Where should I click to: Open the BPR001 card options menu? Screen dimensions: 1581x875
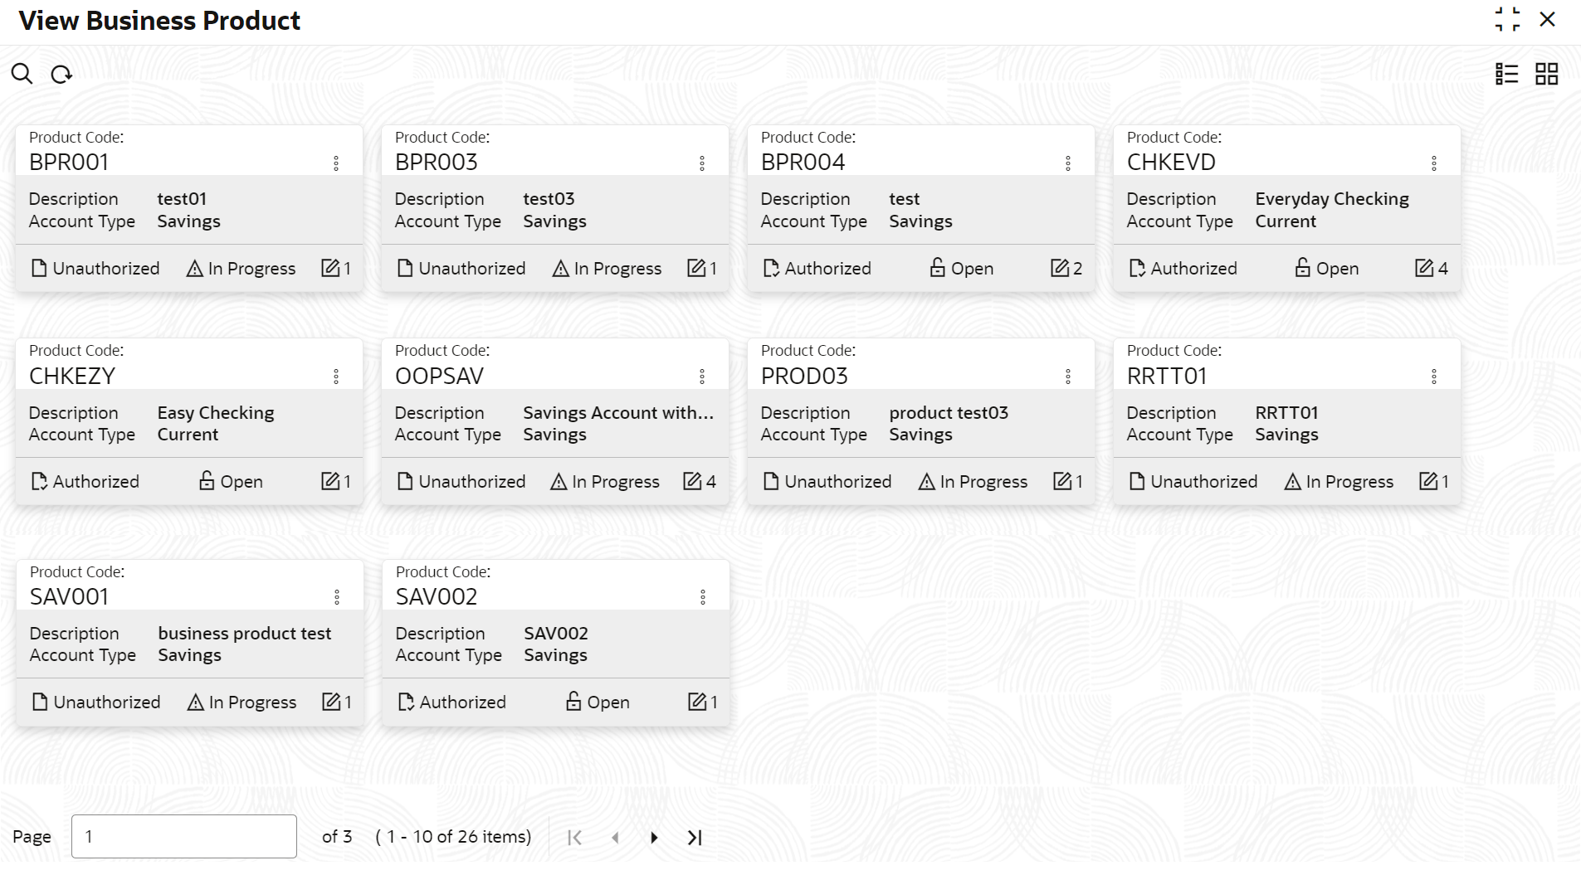click(x=336, y=163)
